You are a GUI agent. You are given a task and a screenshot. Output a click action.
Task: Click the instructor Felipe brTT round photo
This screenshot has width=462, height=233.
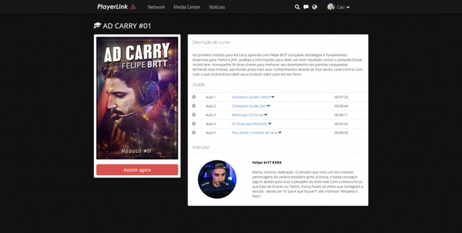(217, 179)
